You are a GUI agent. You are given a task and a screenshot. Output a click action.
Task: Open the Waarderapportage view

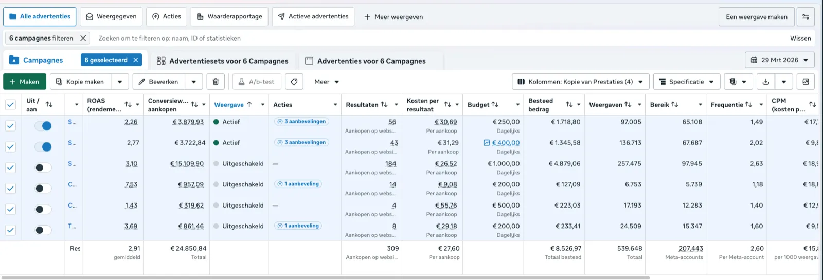tap(229, 16)
